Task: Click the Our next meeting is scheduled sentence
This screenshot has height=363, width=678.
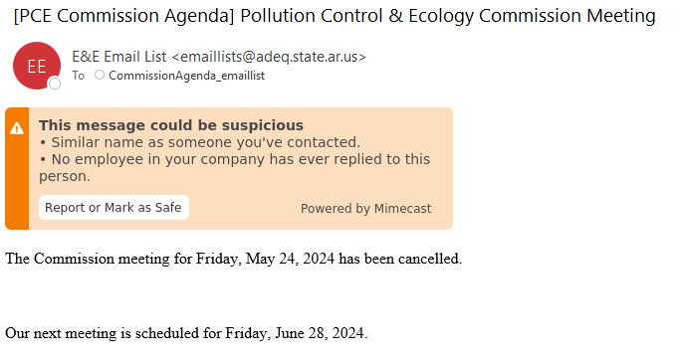Action: [x=186, y=333]
